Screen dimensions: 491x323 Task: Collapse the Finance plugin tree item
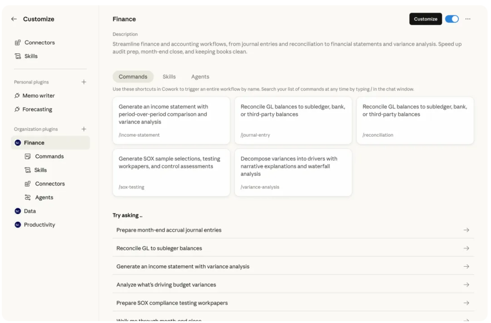click(34, 143)
